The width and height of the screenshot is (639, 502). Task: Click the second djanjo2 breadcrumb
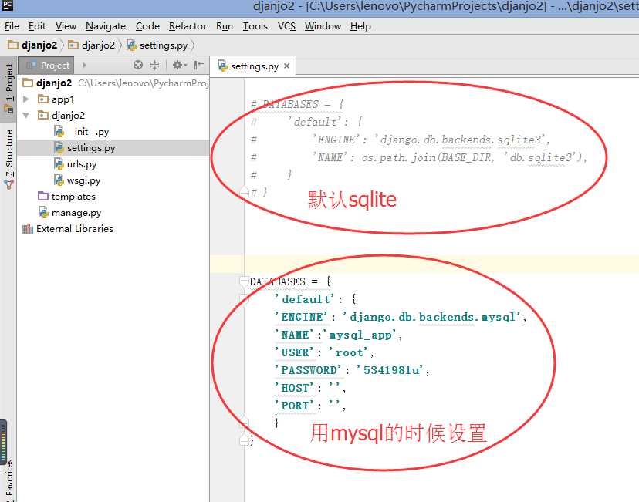click(x=92, y=45)
